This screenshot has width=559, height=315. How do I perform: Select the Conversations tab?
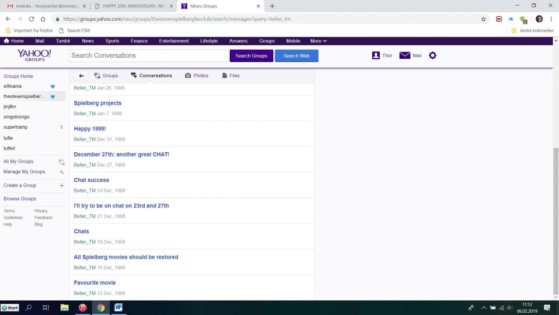[151, 76]
